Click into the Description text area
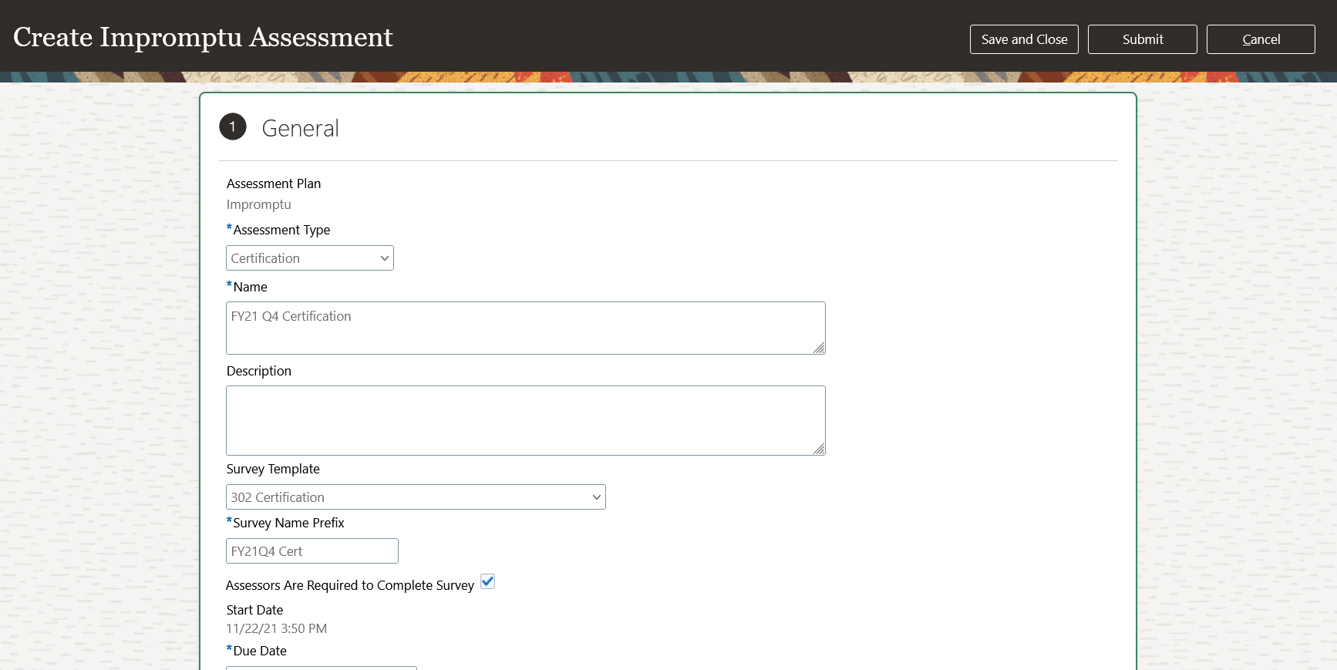The image size is (1337, 670). tap(524, 420)
